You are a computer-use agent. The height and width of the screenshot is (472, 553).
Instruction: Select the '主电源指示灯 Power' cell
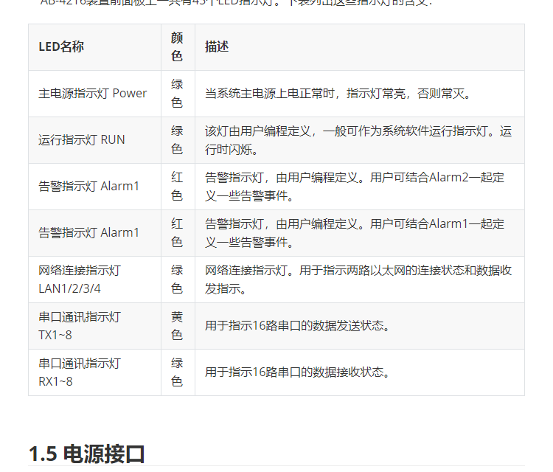(94, 94)
